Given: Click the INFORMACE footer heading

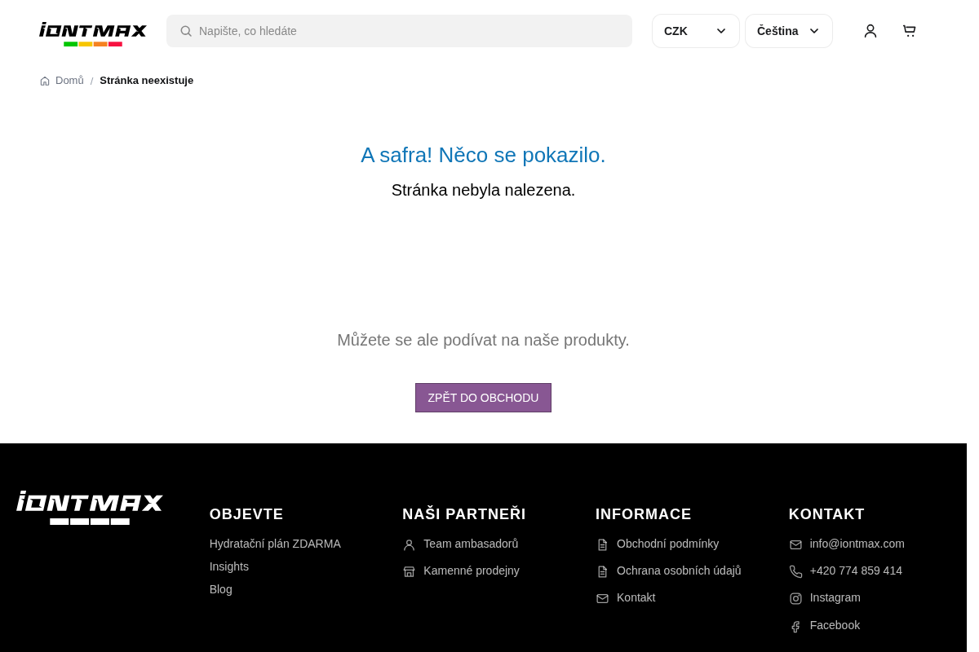Looking at the screenshot, I should [643, 514].
